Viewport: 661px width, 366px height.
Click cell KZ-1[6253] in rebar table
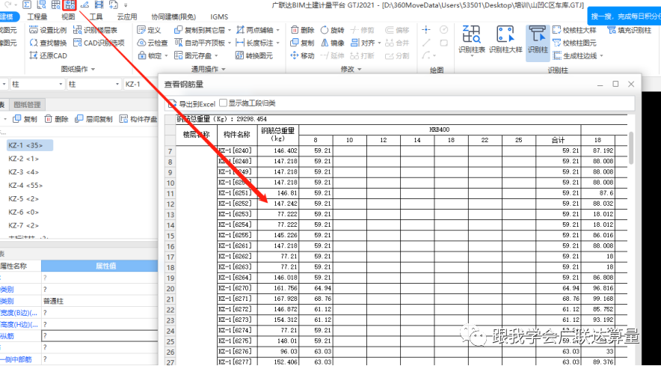pos(237,214)
